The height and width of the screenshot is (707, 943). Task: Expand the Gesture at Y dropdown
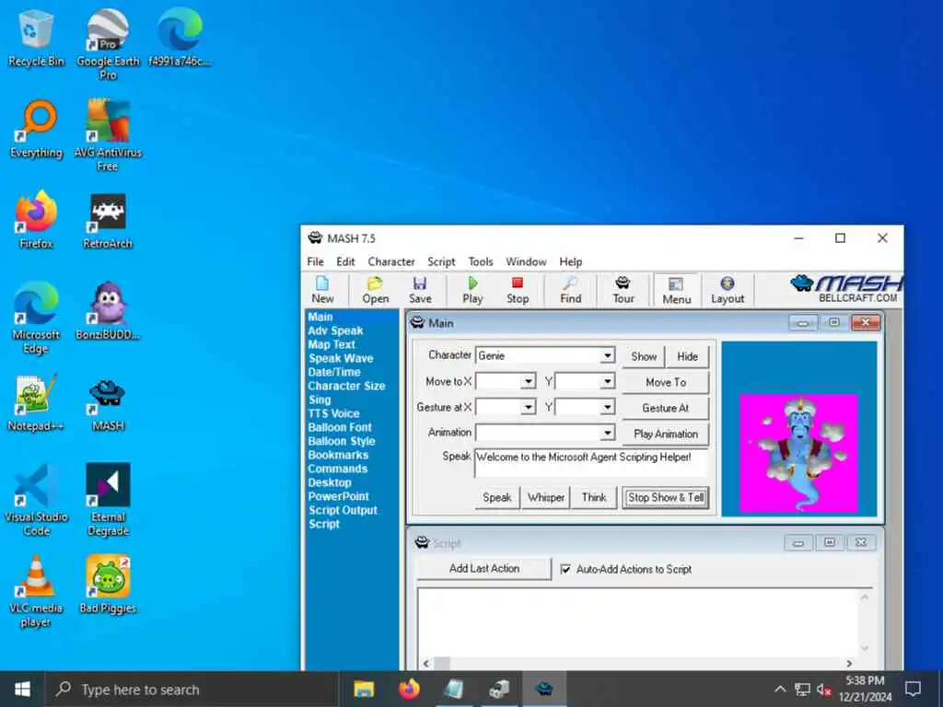pos(608,407)
